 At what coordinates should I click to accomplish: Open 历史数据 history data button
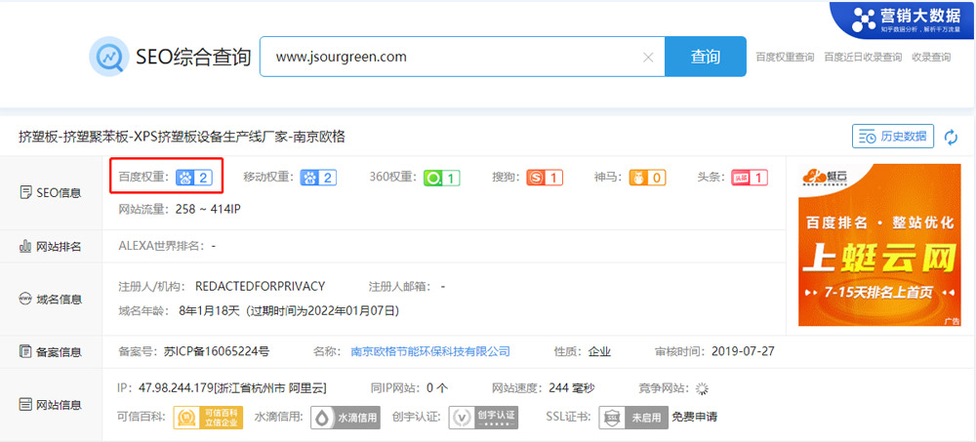892,137
